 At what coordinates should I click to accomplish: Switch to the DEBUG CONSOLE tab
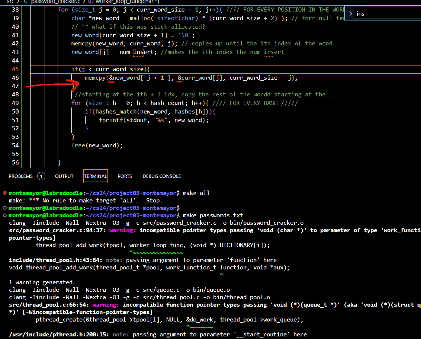click(161, 176)
